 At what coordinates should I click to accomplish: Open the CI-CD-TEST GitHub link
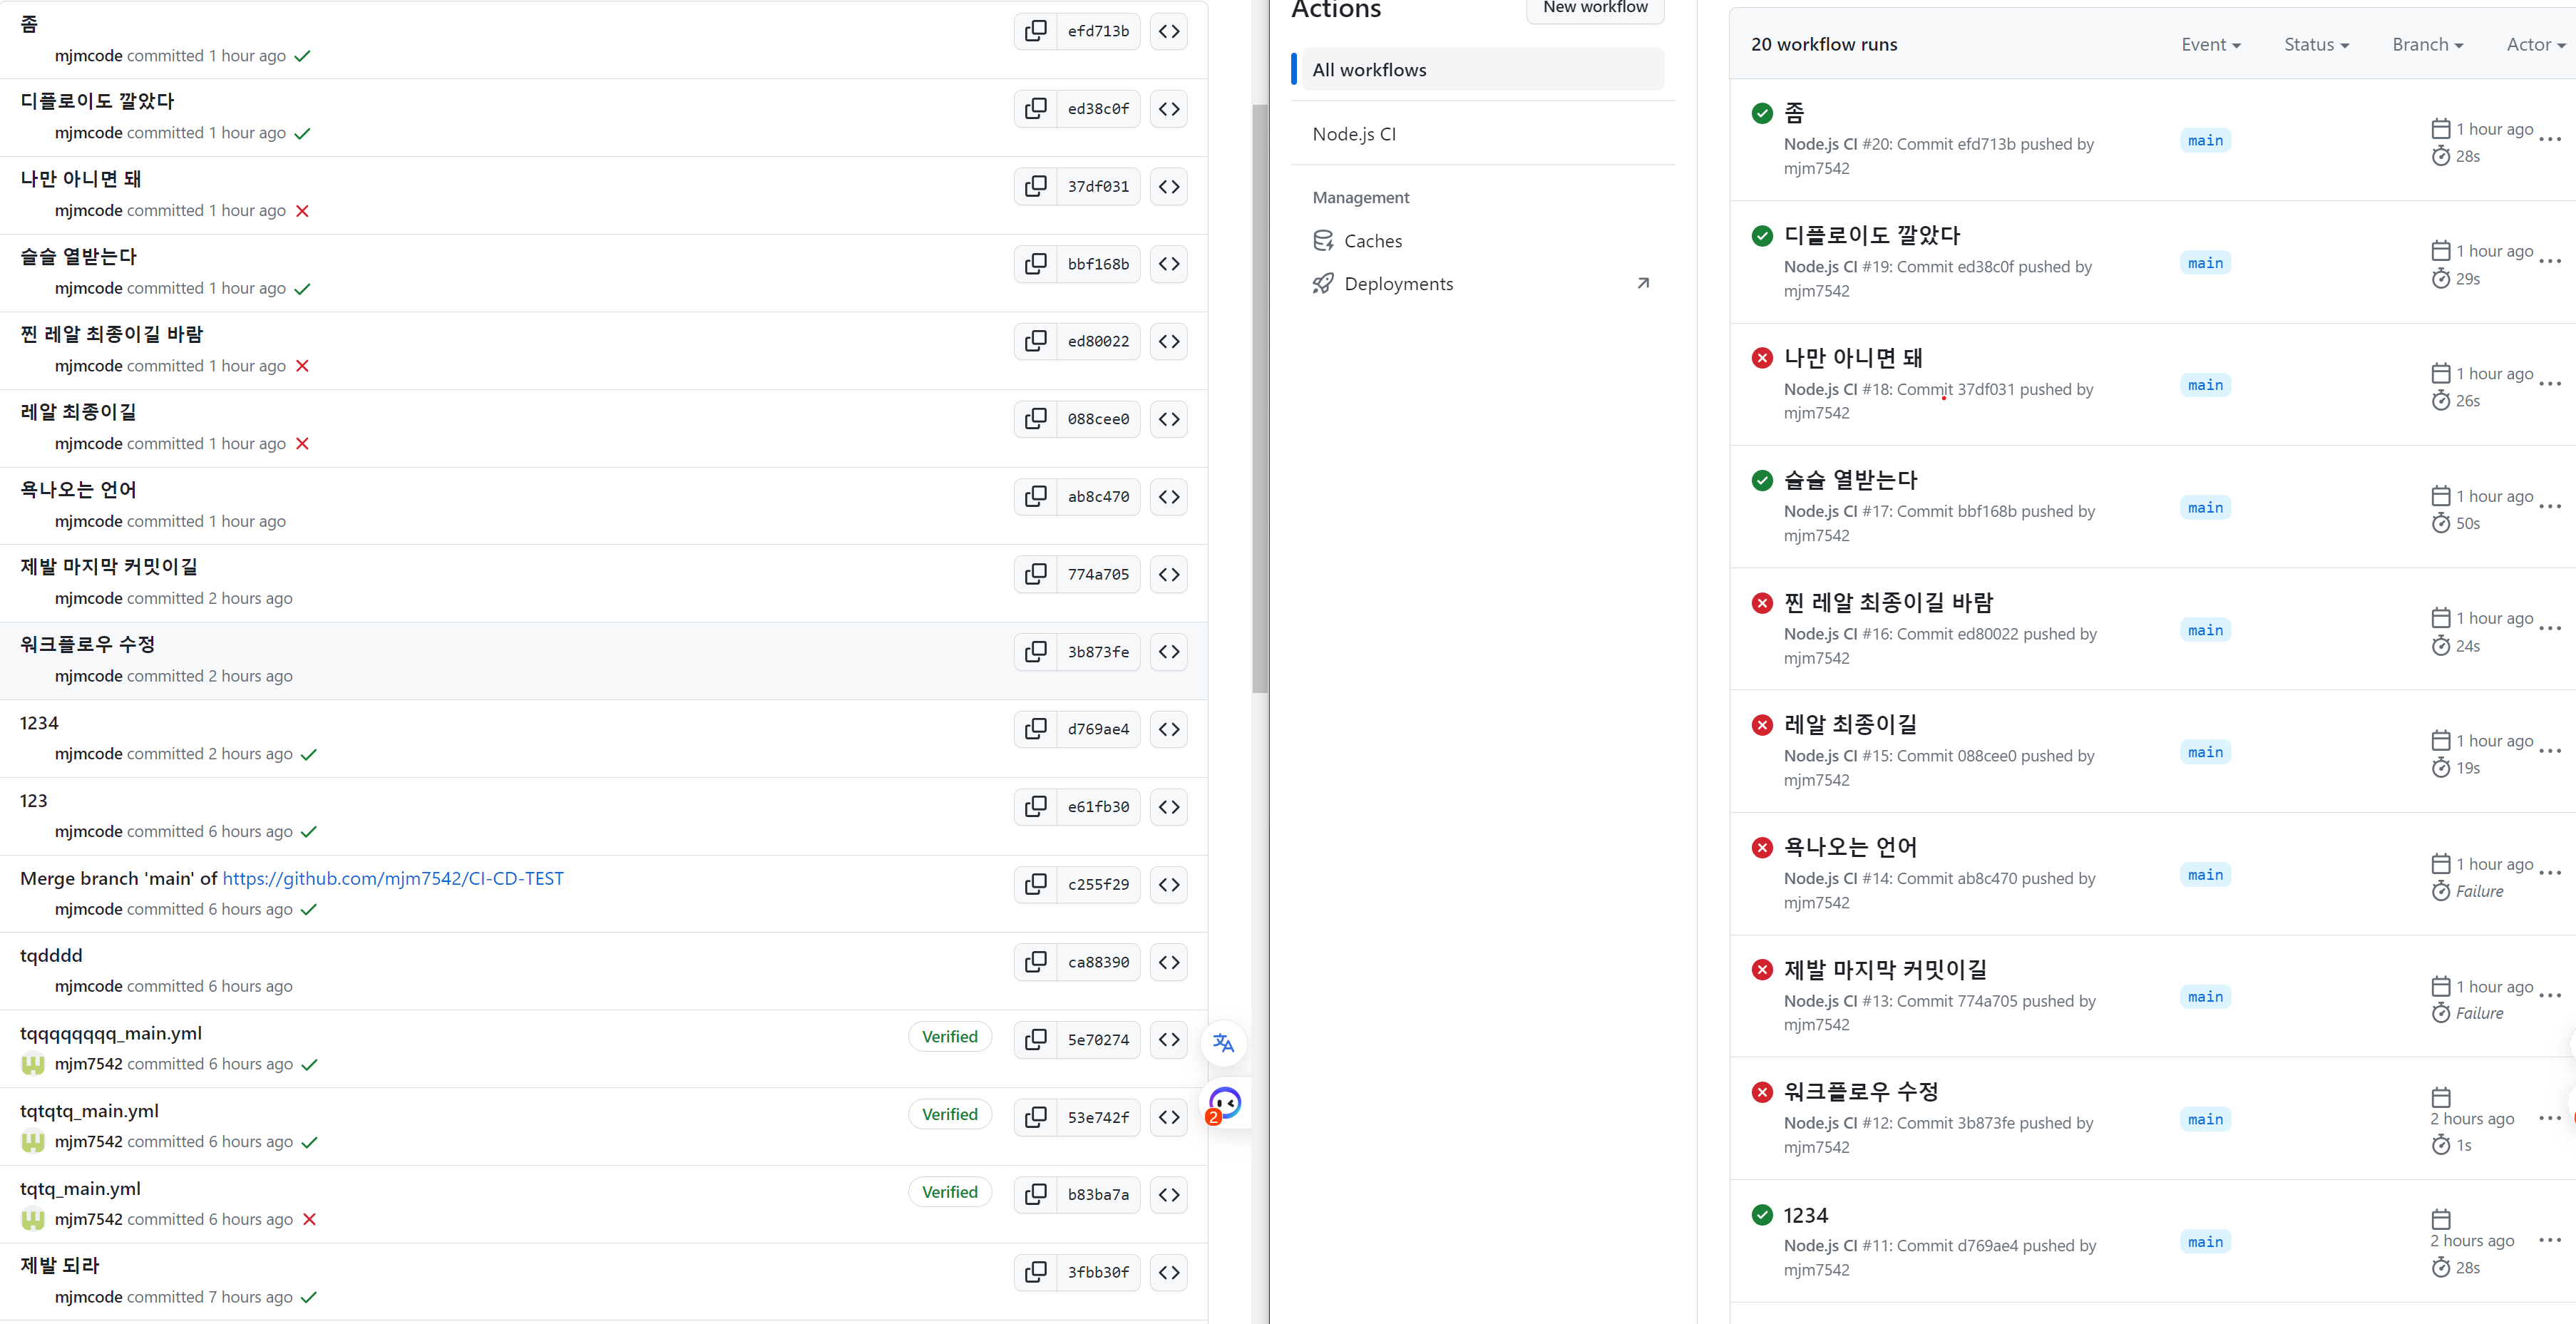coord(392,879)
